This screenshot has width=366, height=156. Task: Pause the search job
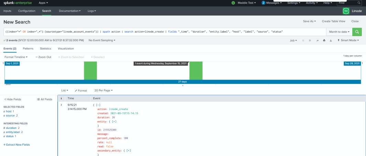point(303,40)
